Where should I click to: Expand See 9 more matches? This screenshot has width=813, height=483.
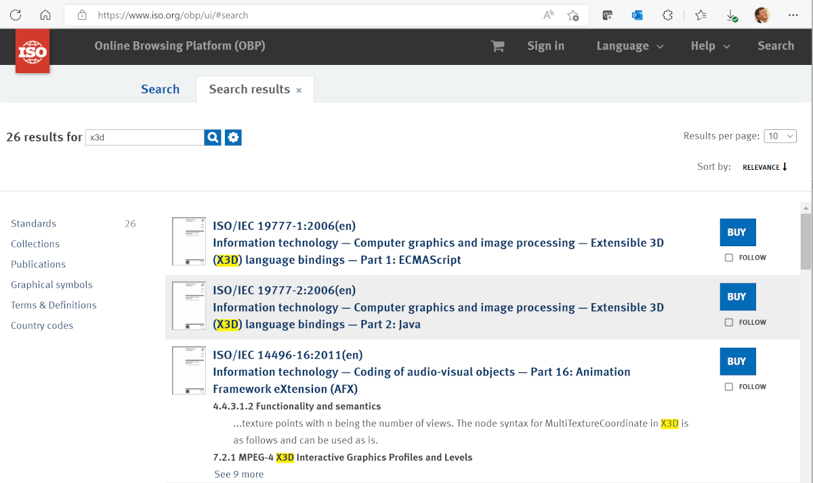pyautogui.click(x=239, y=474)
